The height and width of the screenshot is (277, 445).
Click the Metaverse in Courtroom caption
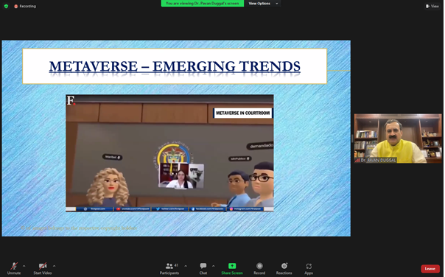[243, 113]
